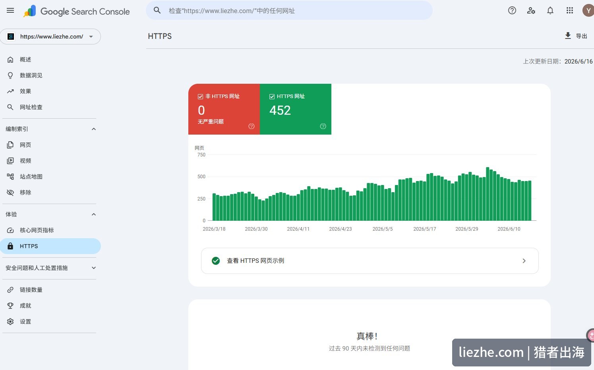Click the 效果 trend icon

tap(10, 91)
